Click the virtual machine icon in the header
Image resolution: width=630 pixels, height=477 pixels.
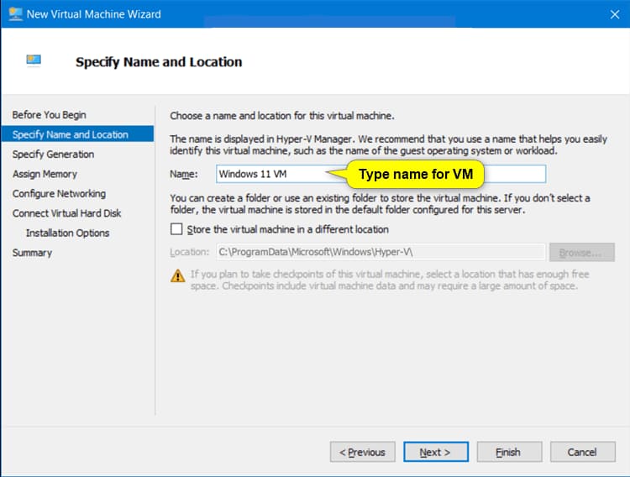[34, 61]
